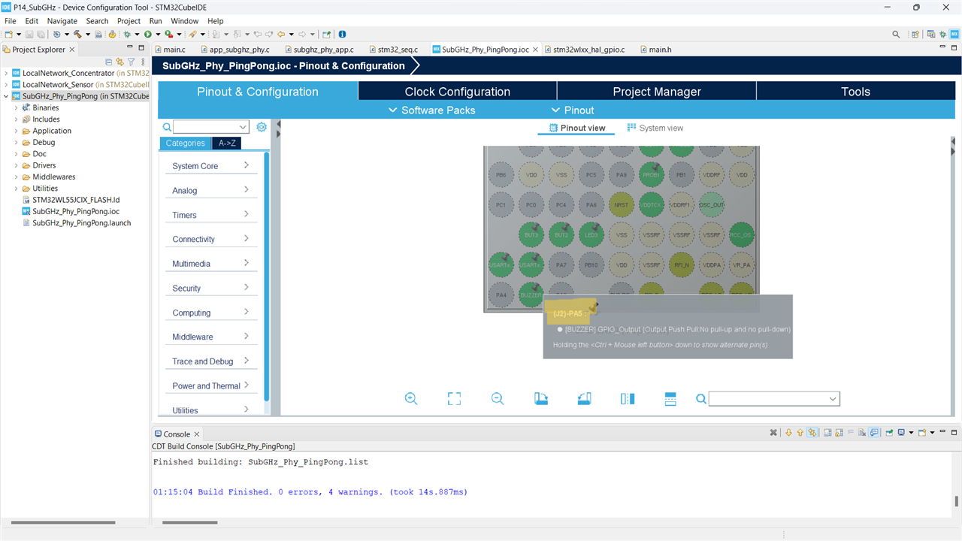Click the Pinout & Configuration tab

click(x=258, y=92)
